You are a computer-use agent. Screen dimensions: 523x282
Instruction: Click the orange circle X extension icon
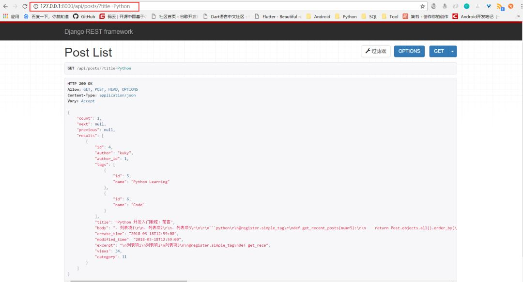click(511, 6)
